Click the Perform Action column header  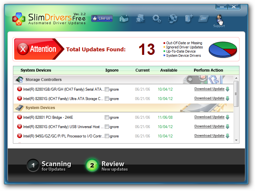tap(208, 70)
